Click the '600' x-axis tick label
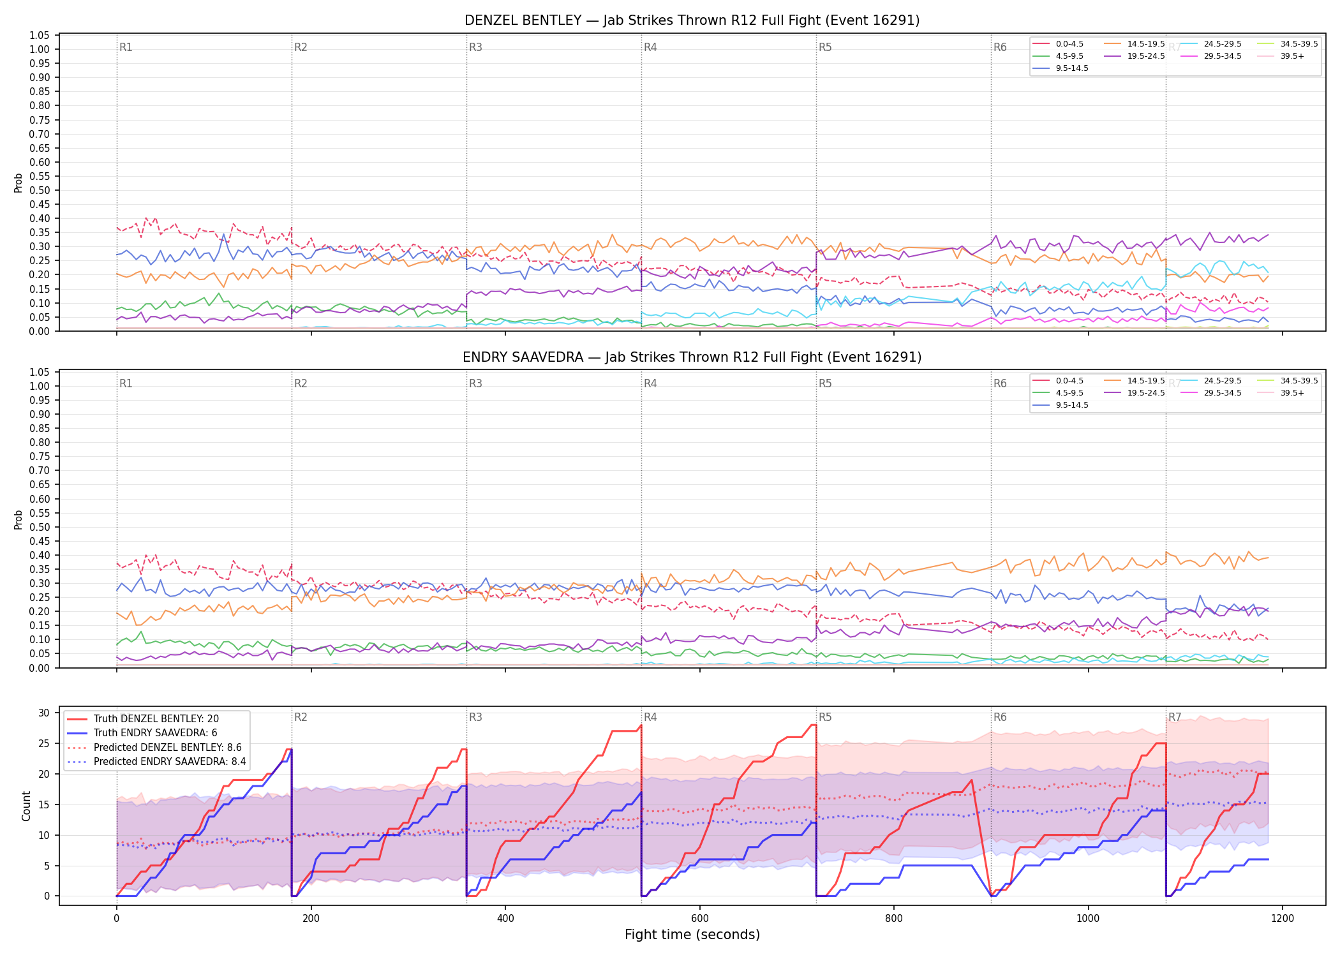Viewport: 1340px width, 957px height. click(699, 919)
